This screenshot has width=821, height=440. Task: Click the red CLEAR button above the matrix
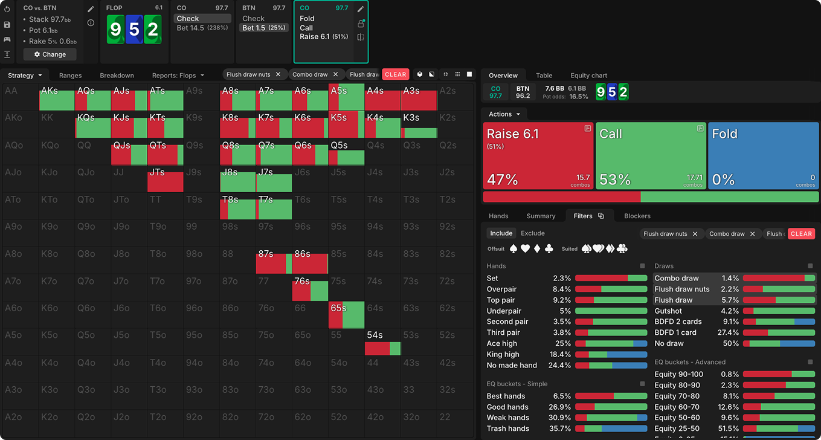pos(395,74)
